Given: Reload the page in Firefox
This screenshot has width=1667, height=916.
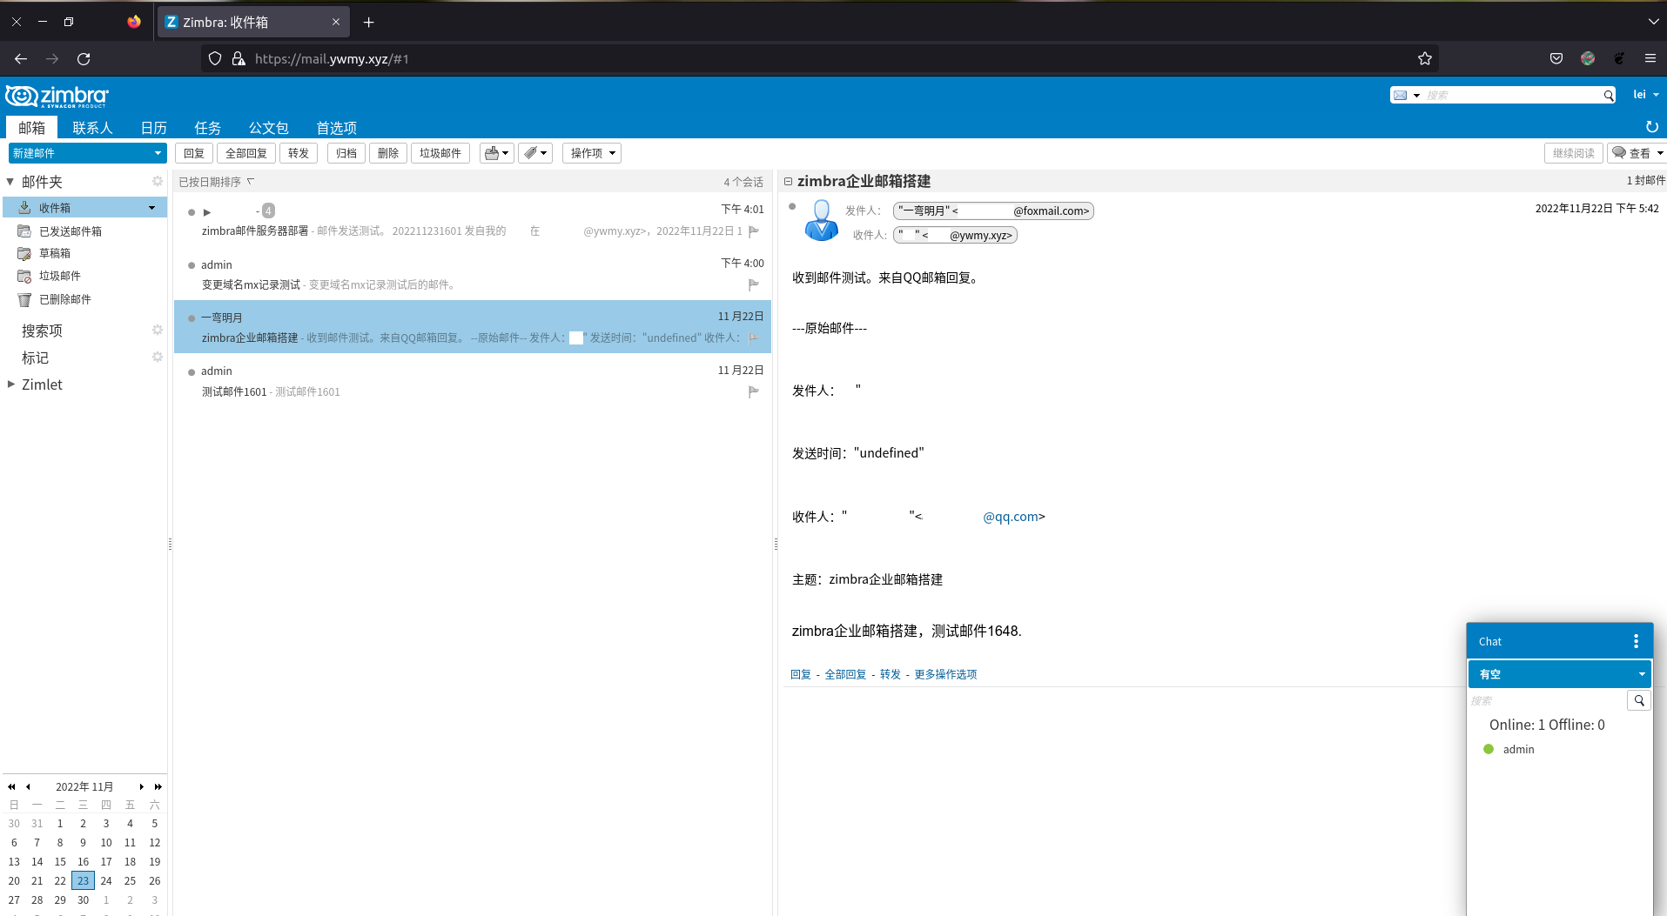Looking at the screenshot, I should click(84, 58).
